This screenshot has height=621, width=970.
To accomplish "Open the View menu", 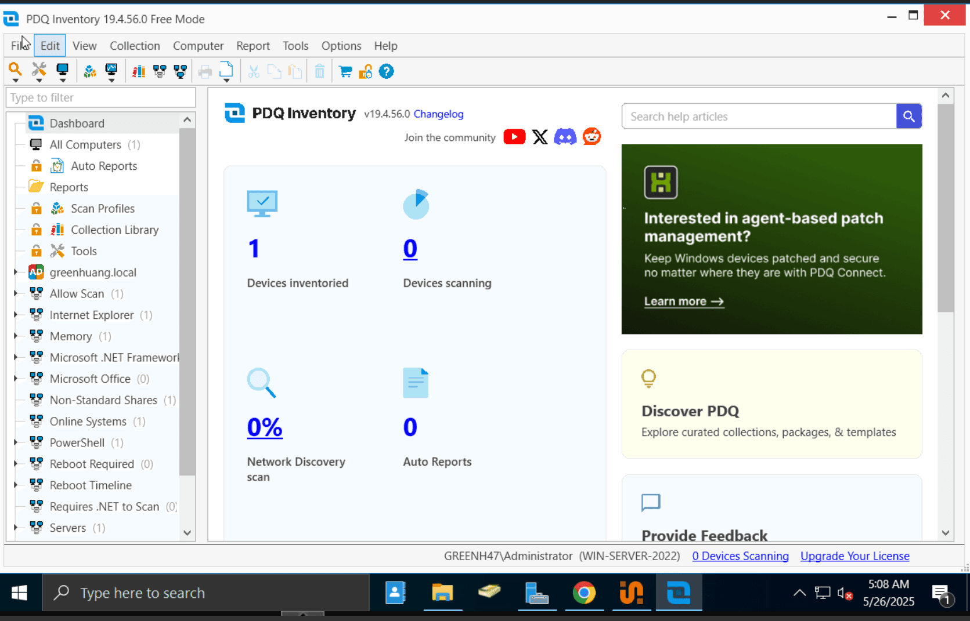I will [x=85, y=46].
